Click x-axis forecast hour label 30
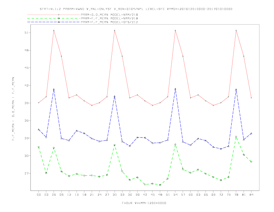The height and width of the screenshot is (212, 274). [x=115, y=195]
